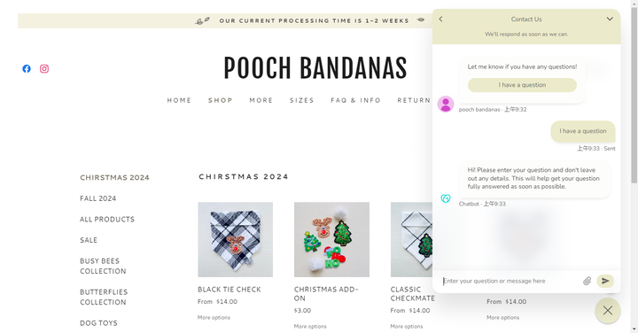
Task: Open the Busy Bees Collection category
Action: point(103,266)
